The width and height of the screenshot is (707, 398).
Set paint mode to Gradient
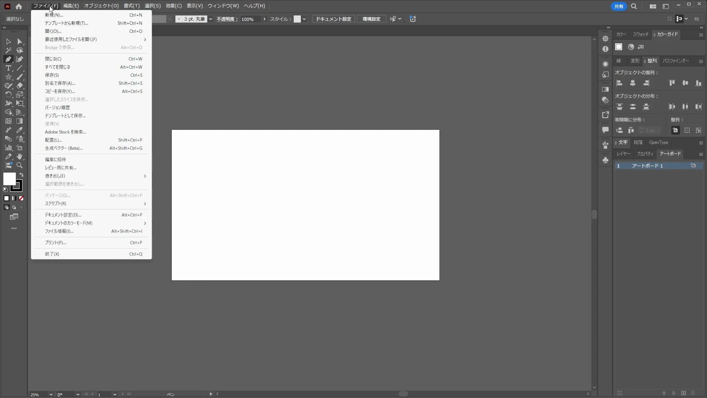[x=14, y=198]
